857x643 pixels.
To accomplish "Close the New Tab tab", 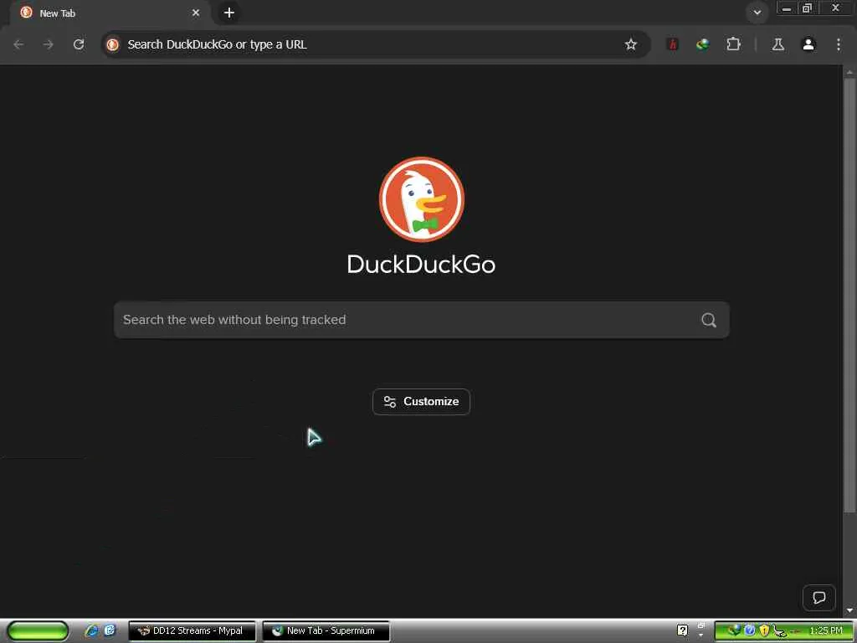I will [x=196, y=13].
